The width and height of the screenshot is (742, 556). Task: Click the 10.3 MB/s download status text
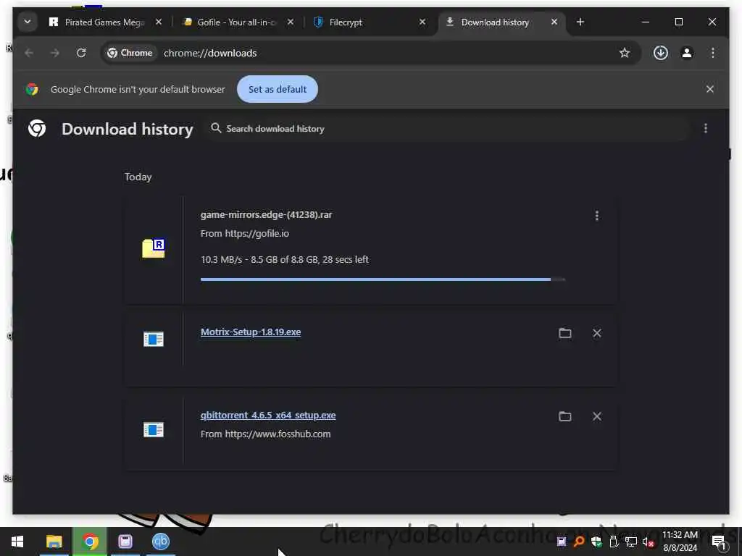(x=284, y=260)
